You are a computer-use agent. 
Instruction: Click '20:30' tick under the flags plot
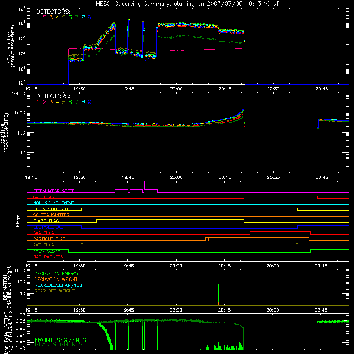(273, 266)
